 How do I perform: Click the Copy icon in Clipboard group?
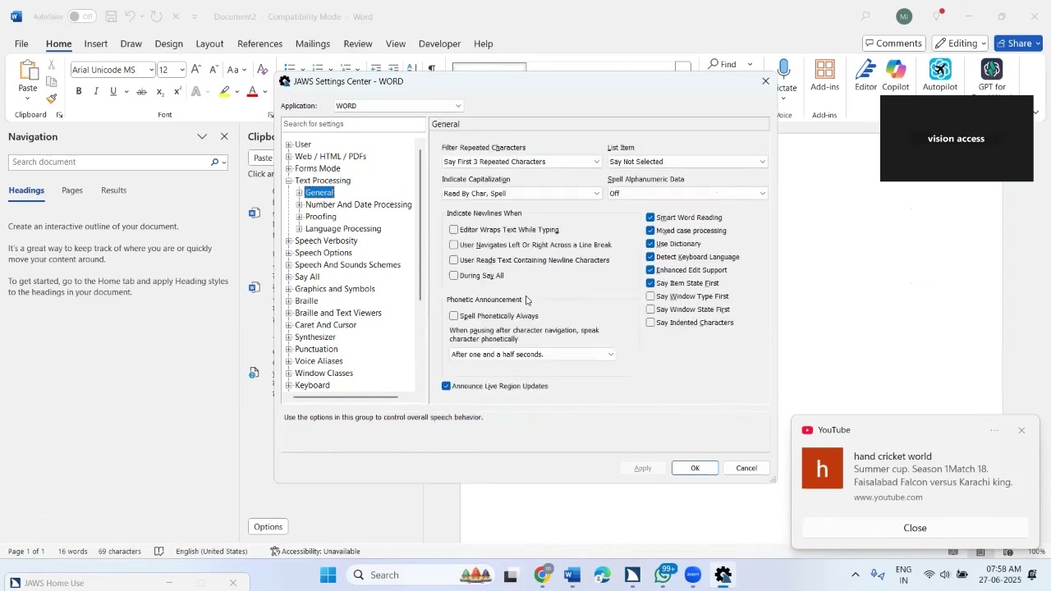(52, 82)
